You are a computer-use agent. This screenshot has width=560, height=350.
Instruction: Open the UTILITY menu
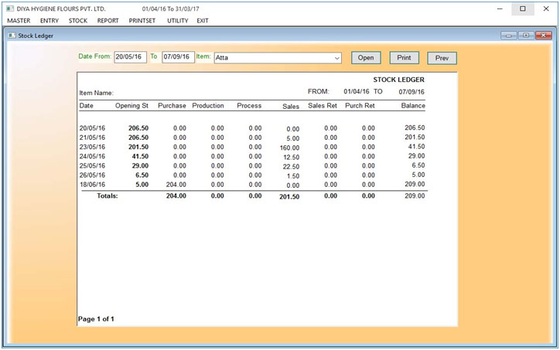pyautogui.click(x=177, y=20)
